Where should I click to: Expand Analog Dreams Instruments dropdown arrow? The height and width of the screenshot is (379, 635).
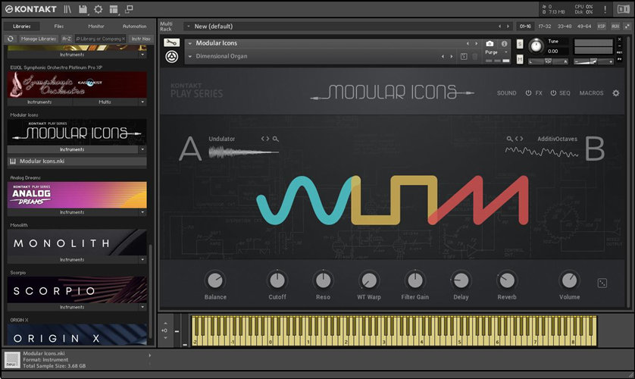click(142, 212)
